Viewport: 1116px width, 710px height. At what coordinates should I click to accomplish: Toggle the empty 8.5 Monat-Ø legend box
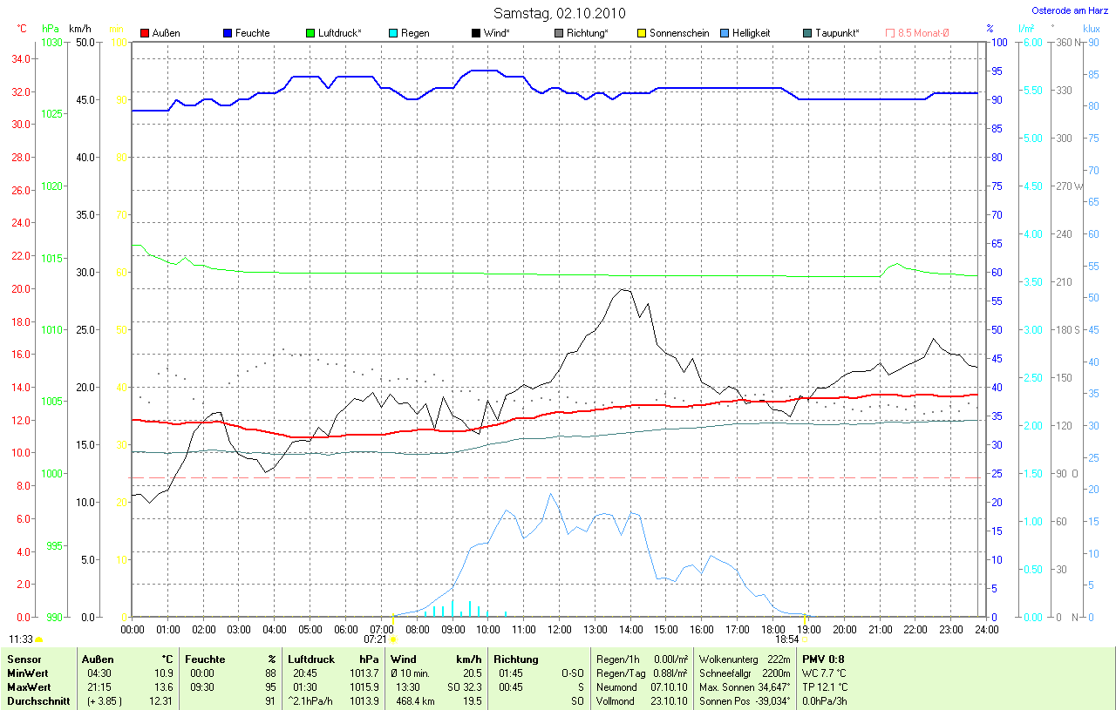(890, 33)
